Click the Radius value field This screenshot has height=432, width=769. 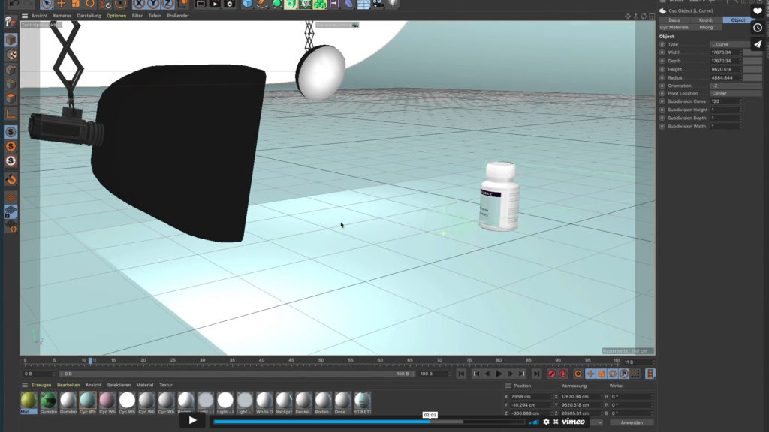click(x=725, y=77)
